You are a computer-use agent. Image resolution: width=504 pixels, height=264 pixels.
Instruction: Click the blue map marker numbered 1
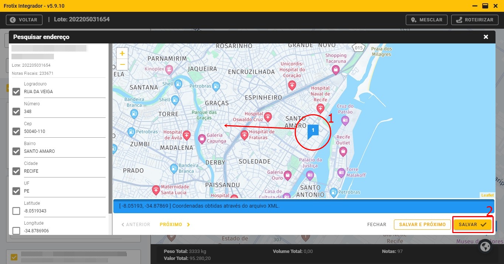tap(313, 130)
